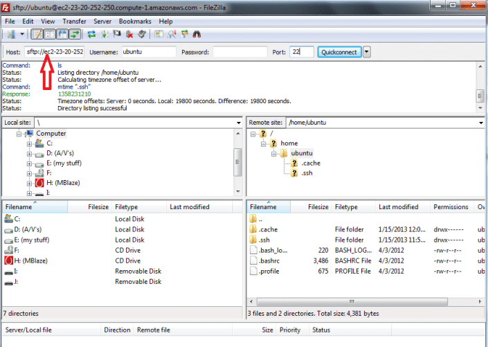Click the Port input field
This screenshot has height=347, width=488.
click(x=301, y=52)
